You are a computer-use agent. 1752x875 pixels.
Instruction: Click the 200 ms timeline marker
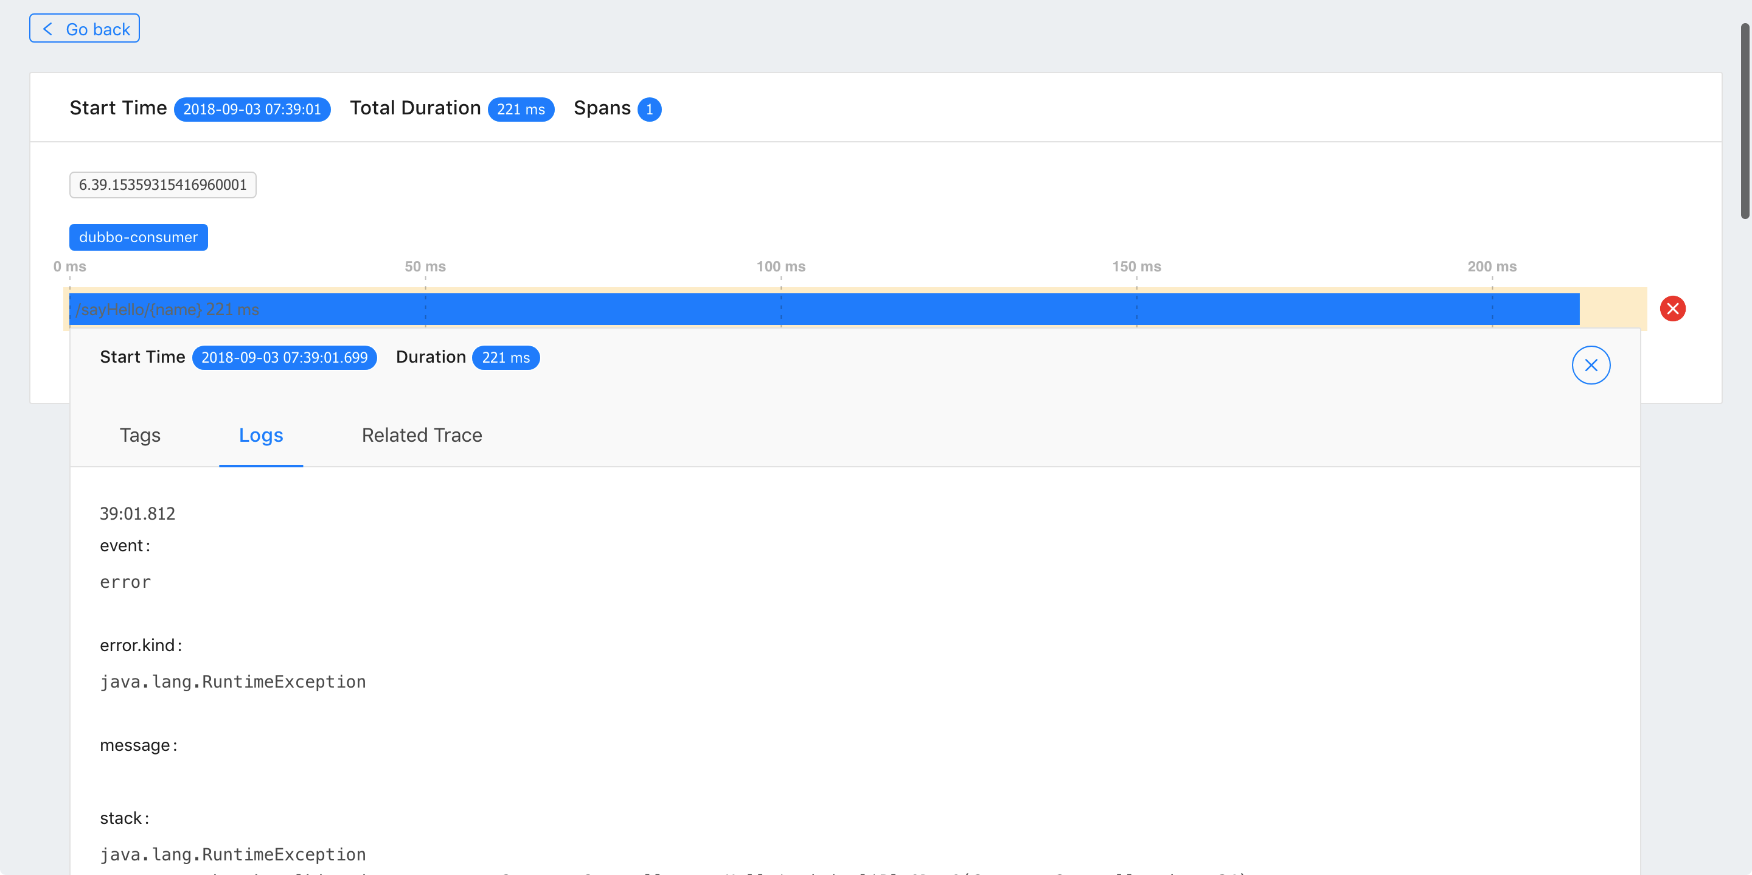point(1492,267)
